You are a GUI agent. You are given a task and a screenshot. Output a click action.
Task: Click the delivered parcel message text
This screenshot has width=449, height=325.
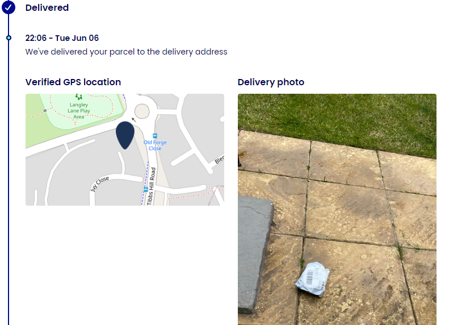point(126,52)
